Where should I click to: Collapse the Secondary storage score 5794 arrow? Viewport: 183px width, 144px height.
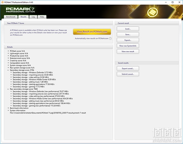pyautogui.click(x=8, y=70)
